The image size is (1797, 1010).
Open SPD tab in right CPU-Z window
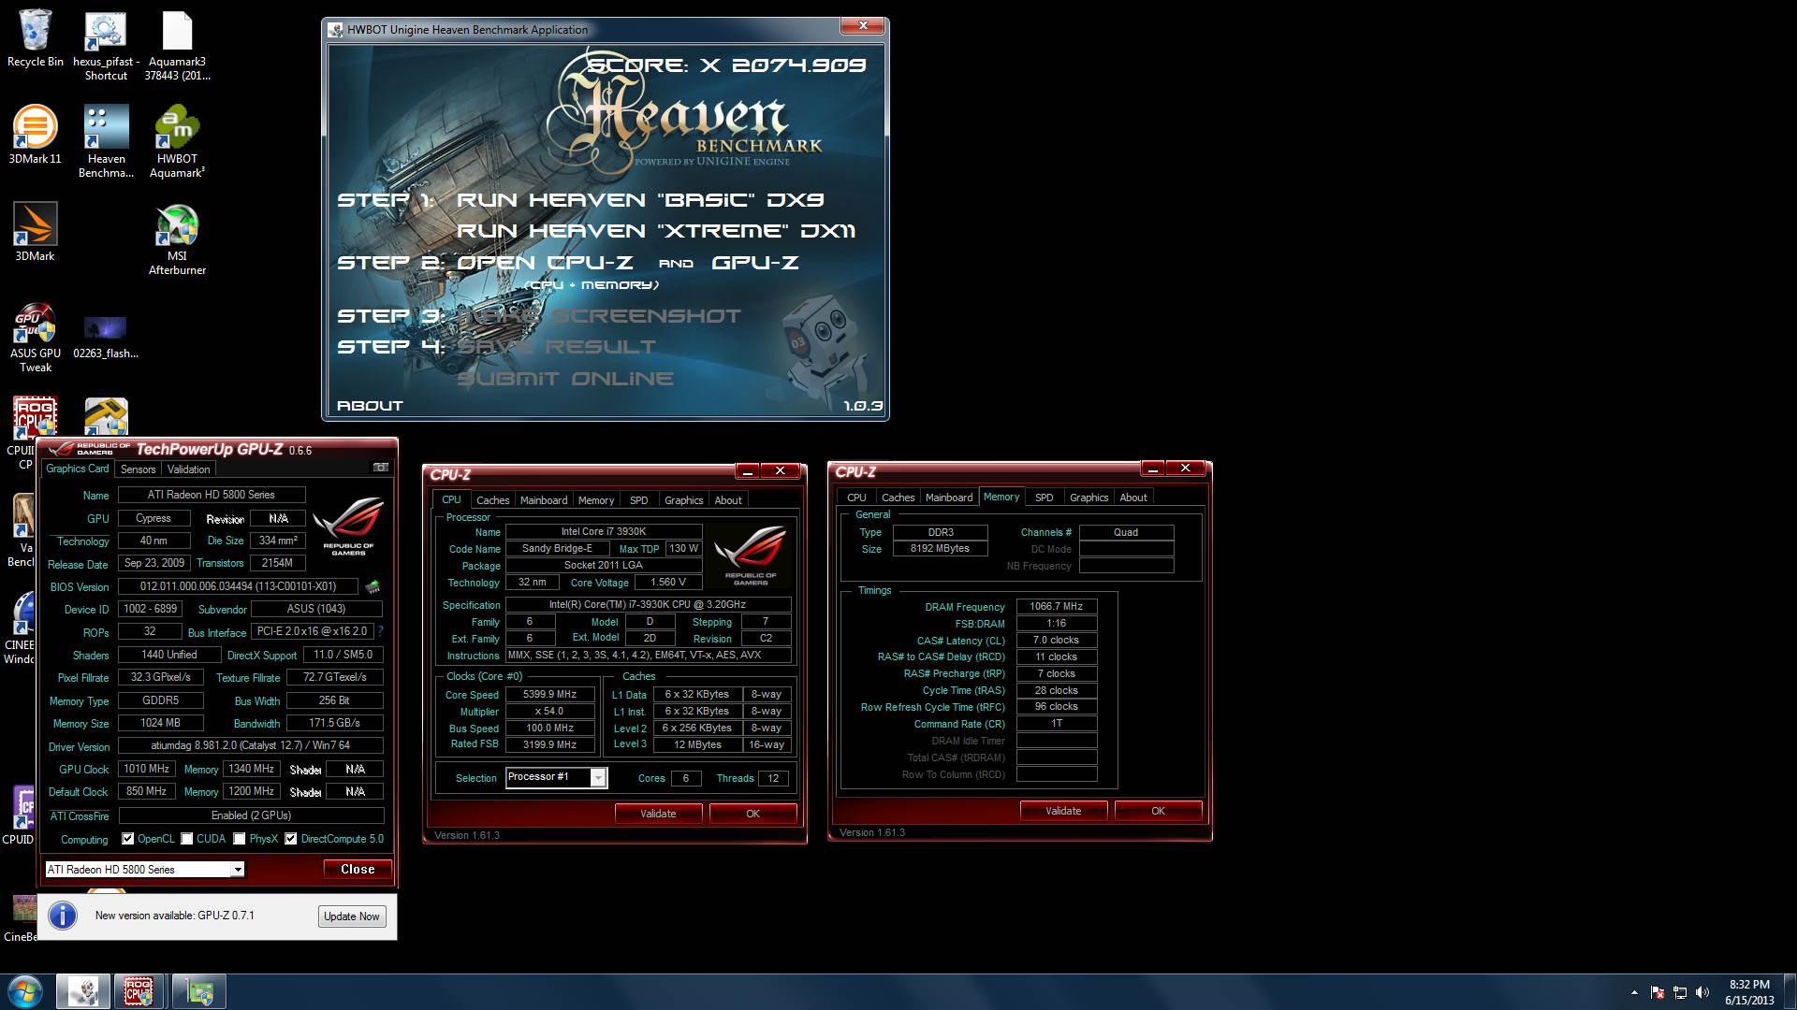1044,498
